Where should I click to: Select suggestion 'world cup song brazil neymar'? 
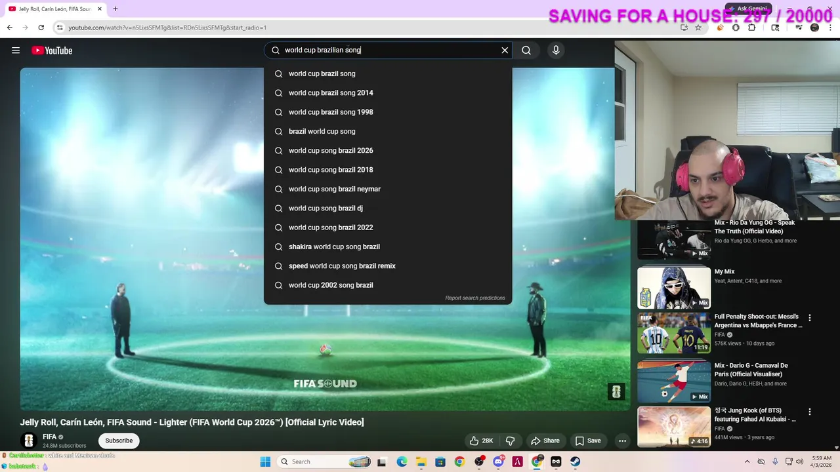pos(388,189)
